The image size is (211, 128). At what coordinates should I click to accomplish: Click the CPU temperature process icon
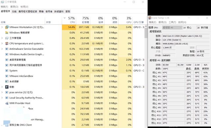[7, 44]
